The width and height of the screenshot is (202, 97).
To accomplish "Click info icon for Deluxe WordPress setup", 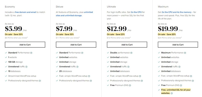I will [x=89, y=76].
